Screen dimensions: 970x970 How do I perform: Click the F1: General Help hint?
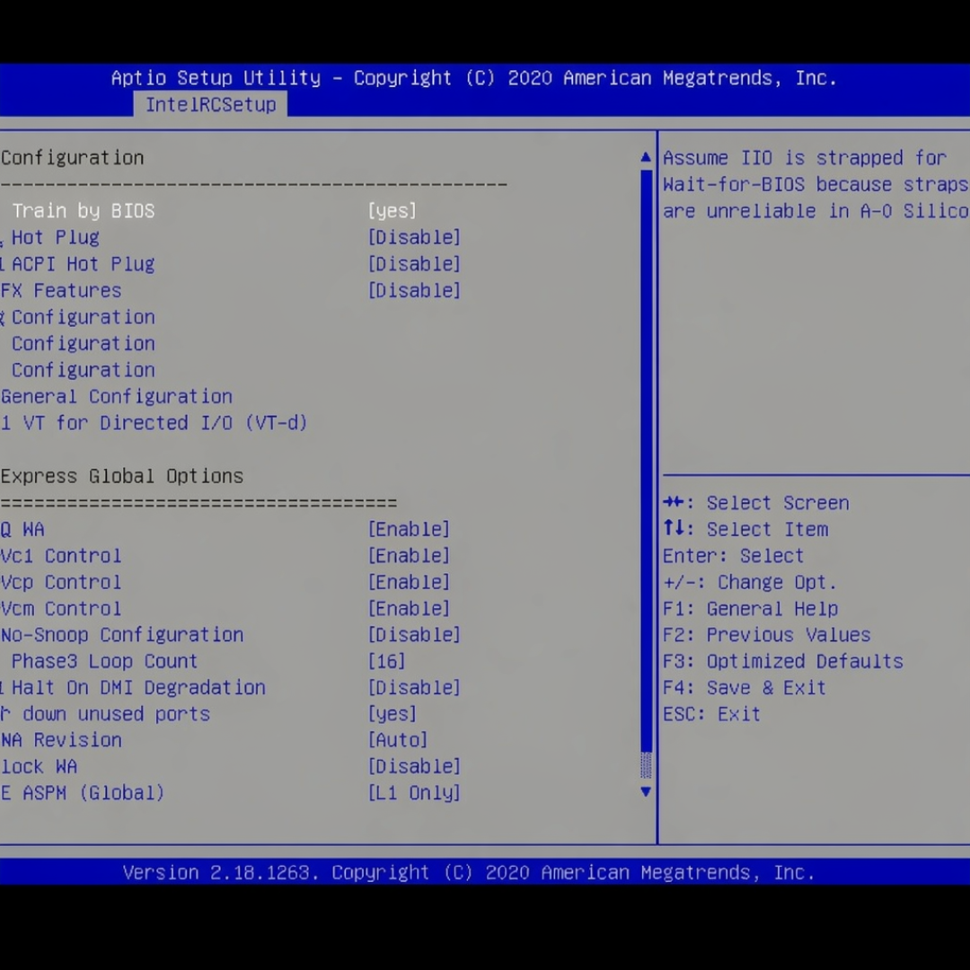pyautogui.click(x=750, y=609)
